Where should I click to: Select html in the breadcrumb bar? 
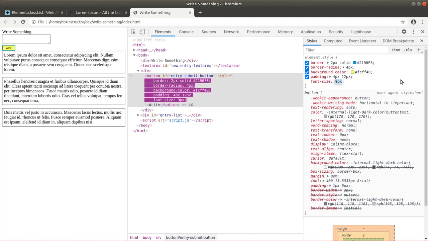pos(134,237)
